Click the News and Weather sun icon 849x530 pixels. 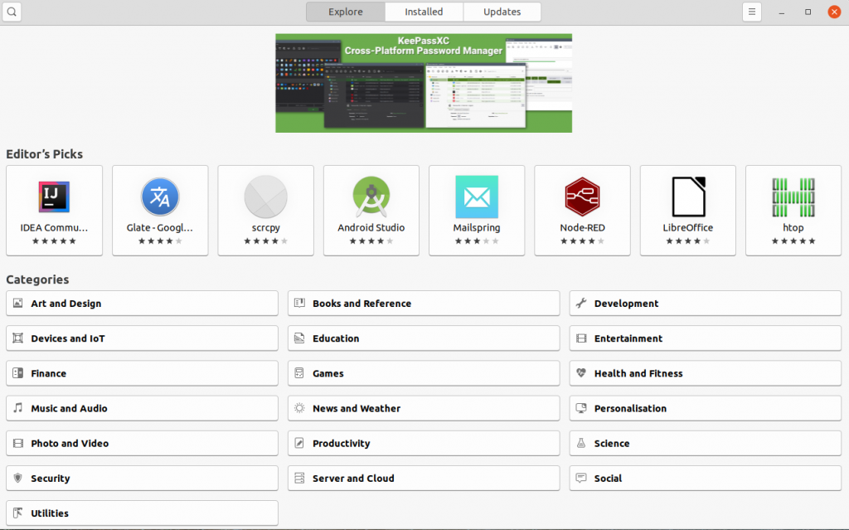click(299, 408)
